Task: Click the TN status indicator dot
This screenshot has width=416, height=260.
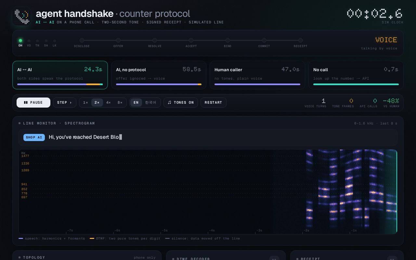Action: click(37, 41)
